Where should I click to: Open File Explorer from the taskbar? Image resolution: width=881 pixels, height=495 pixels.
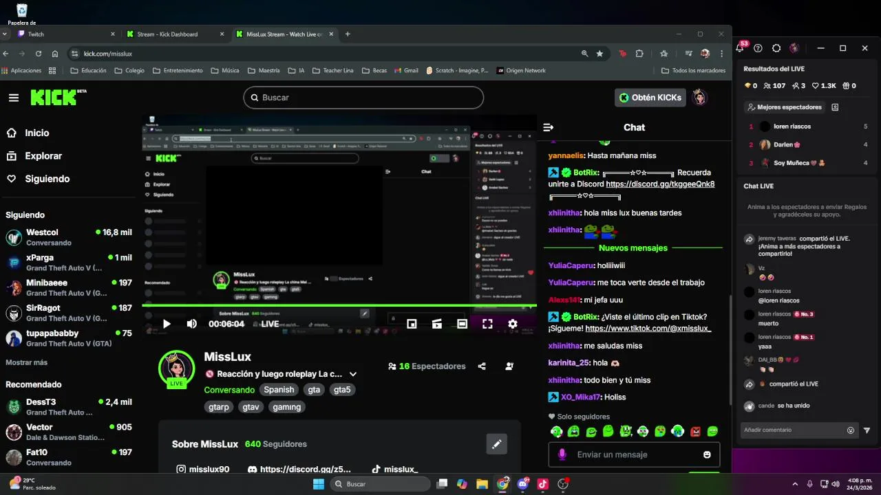point(482,484)
